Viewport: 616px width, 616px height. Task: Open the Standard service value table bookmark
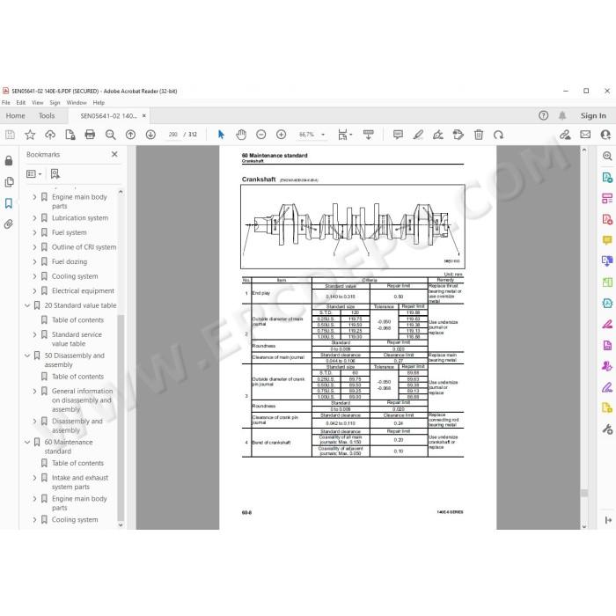[77, 339]
